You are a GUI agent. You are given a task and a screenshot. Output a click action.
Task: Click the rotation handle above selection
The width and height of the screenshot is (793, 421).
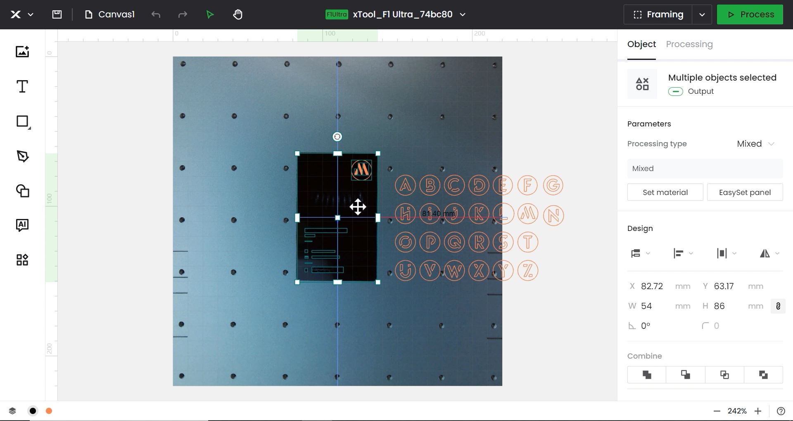click(337, 137)
